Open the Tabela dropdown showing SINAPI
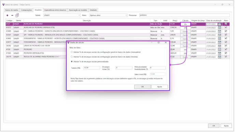 [x=62, y=15]
